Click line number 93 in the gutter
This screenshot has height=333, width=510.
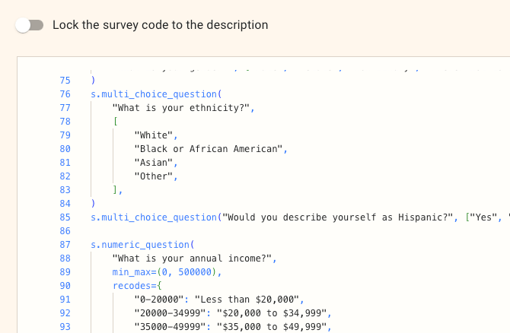click(65, 327)
